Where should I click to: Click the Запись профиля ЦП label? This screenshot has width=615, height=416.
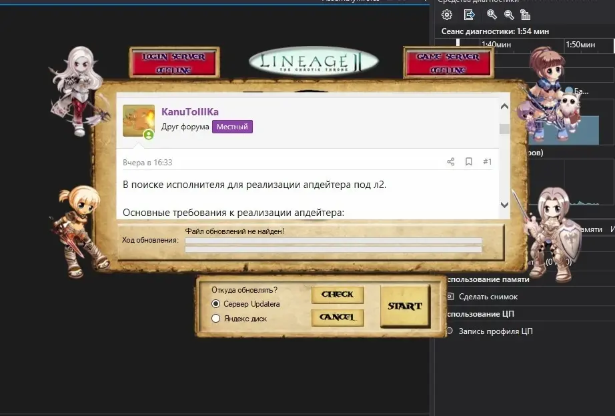496,331
